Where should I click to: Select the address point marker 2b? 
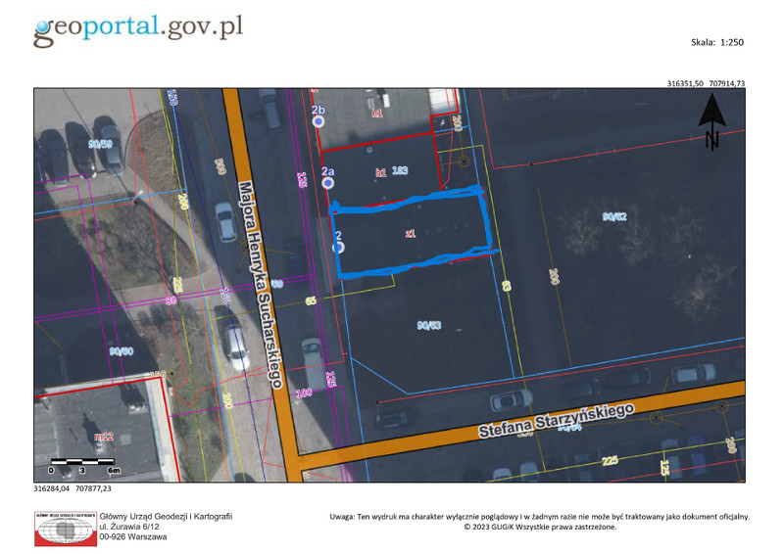tap(318, 122)
